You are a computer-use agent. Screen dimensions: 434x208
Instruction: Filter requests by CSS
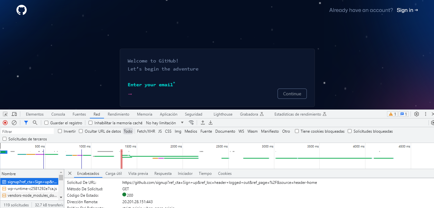click(168, 131)
